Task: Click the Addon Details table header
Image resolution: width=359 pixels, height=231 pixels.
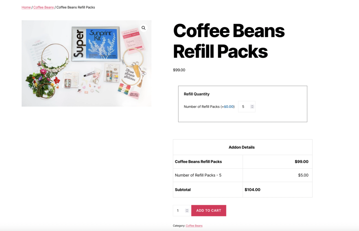Action: [242, 147]
